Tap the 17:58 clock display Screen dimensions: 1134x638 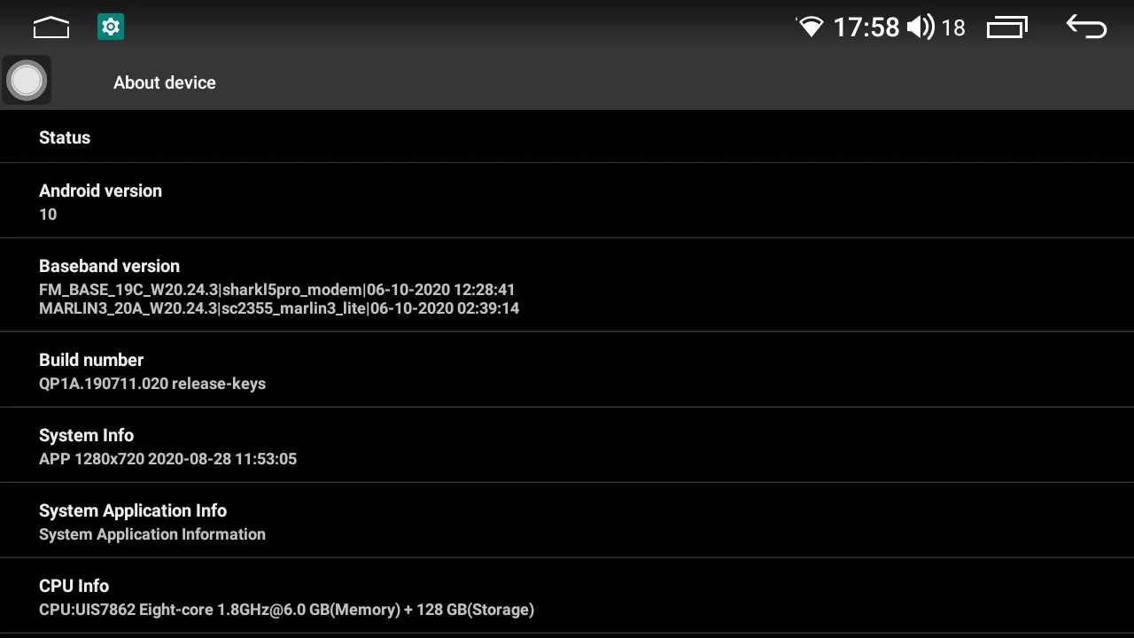coord(866,27)
